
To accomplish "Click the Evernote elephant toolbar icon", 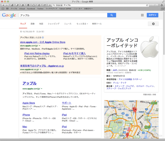I will 23,5.
